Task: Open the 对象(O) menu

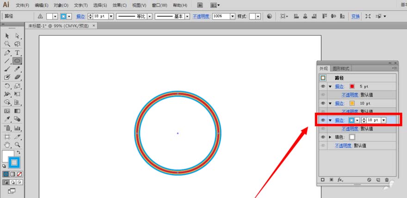Action: [61, 5]
